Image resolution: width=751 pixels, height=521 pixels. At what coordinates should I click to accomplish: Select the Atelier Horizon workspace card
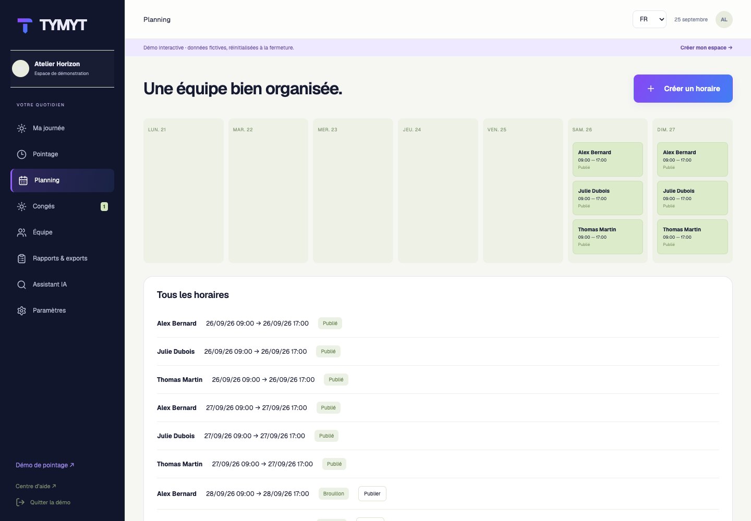point(62,69)
